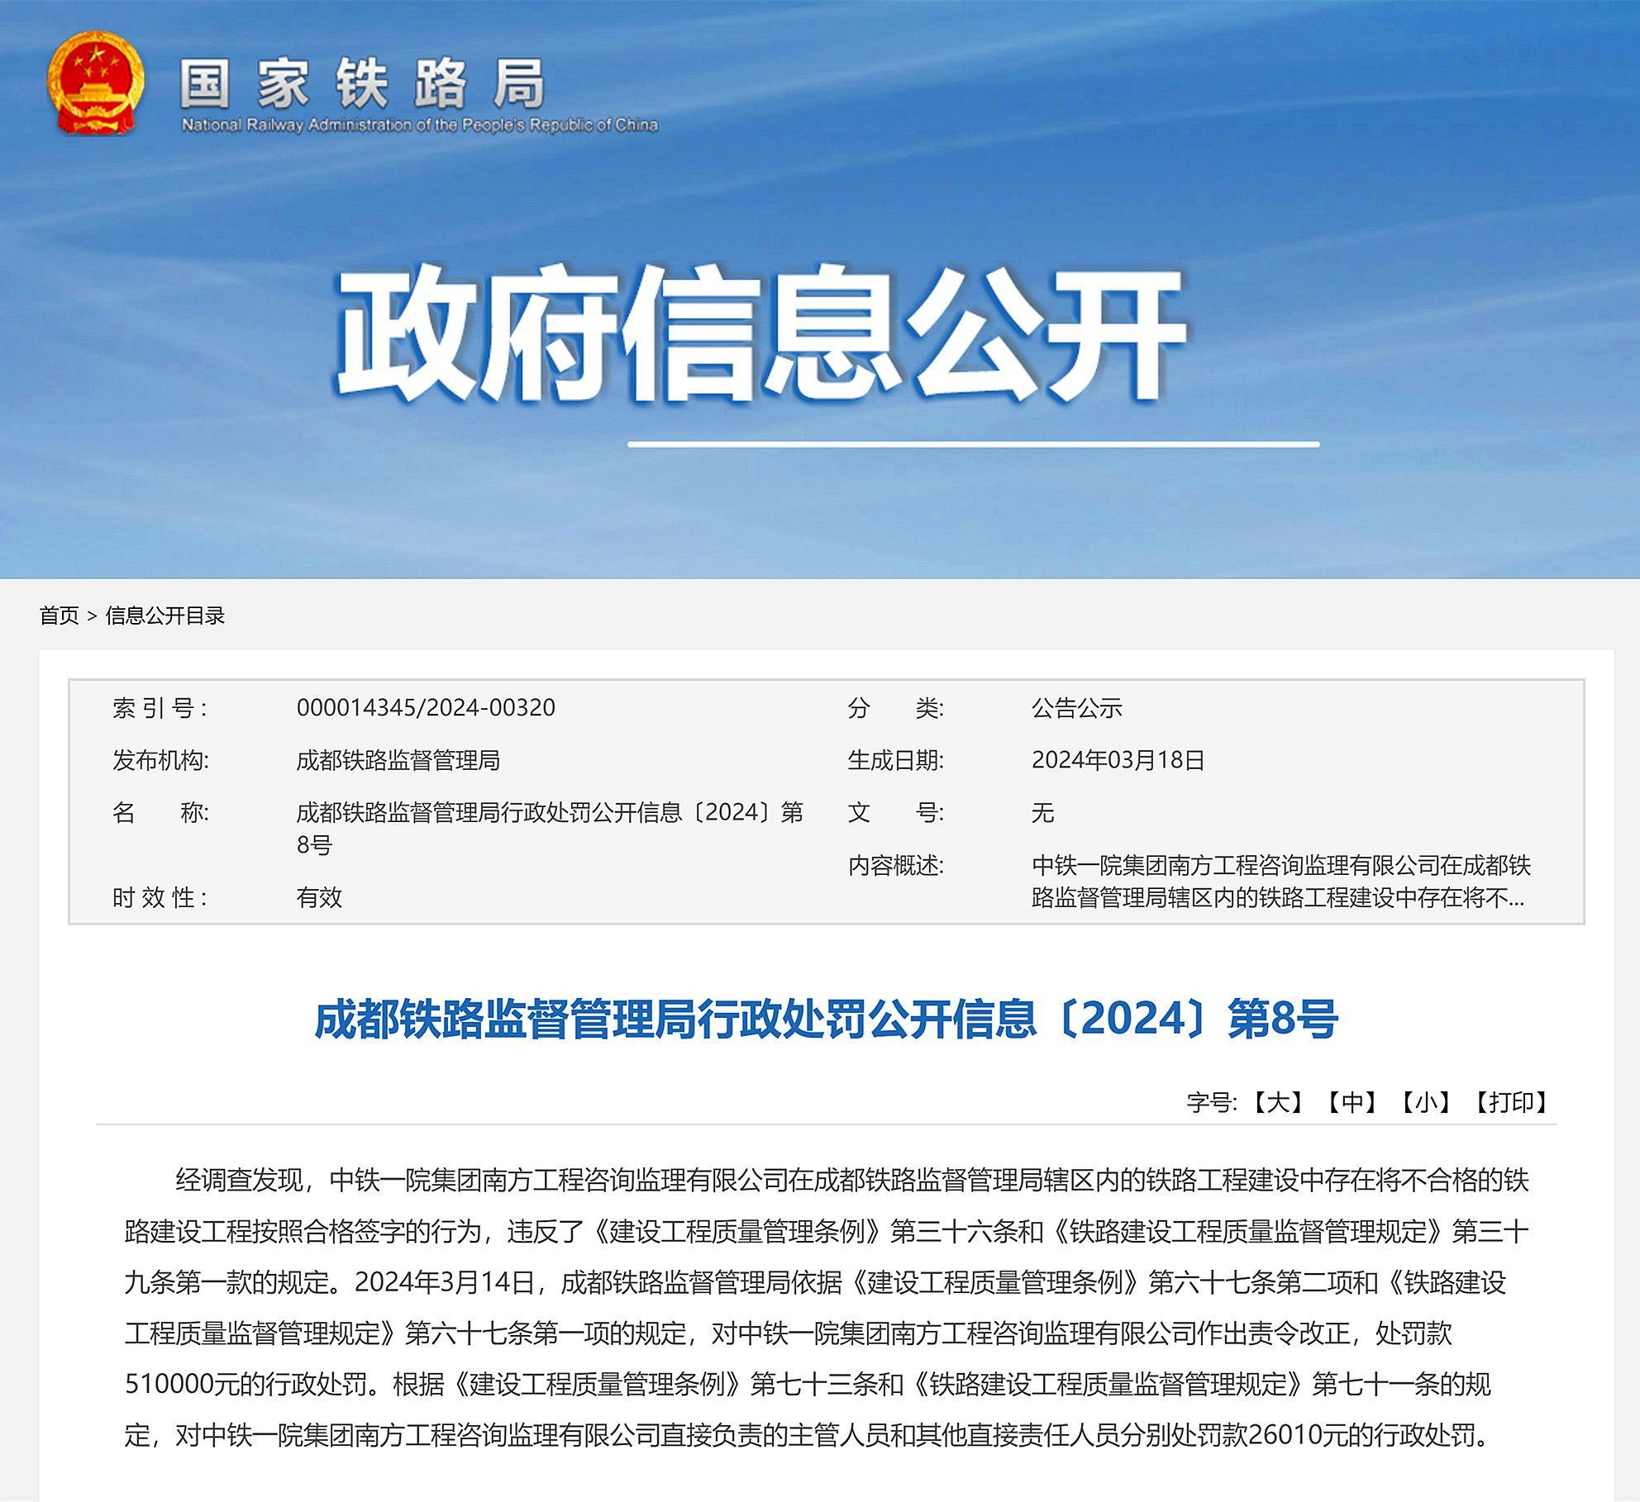The height and width of the screenshot is (1502, 1640).
Task: Click the 生成日期 label
Action: click(x=895, y=760)
